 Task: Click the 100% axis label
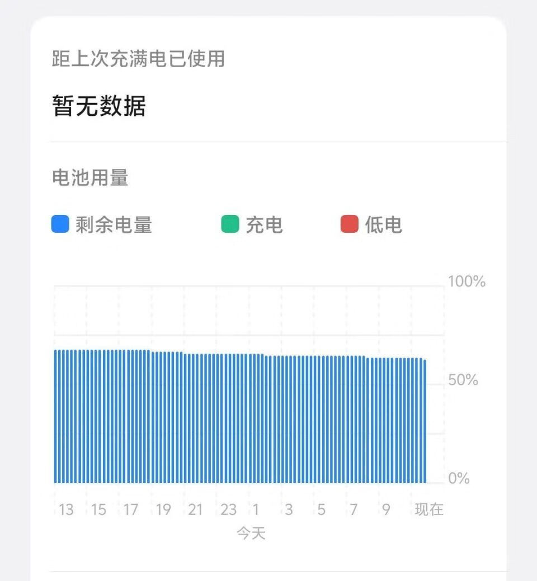coord(467,282)
